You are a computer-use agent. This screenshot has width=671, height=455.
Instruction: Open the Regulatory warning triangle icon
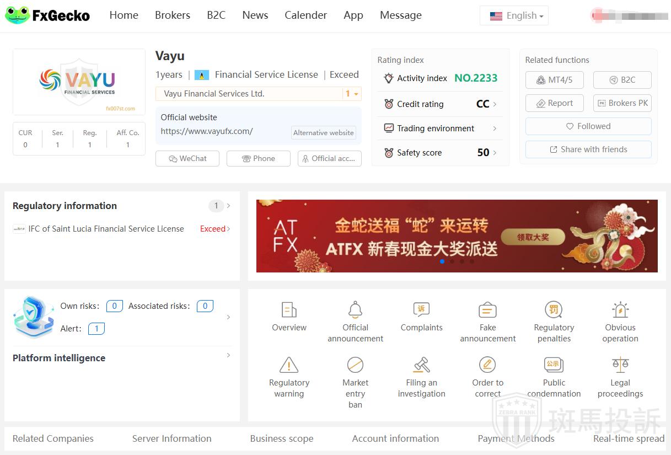tap(289, 365)
